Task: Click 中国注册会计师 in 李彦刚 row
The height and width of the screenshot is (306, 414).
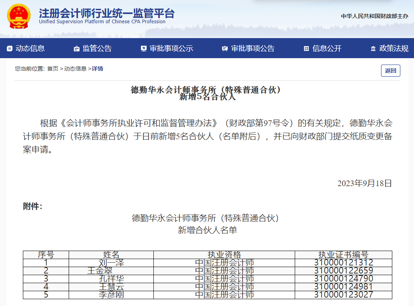Action: coord(224,295)
